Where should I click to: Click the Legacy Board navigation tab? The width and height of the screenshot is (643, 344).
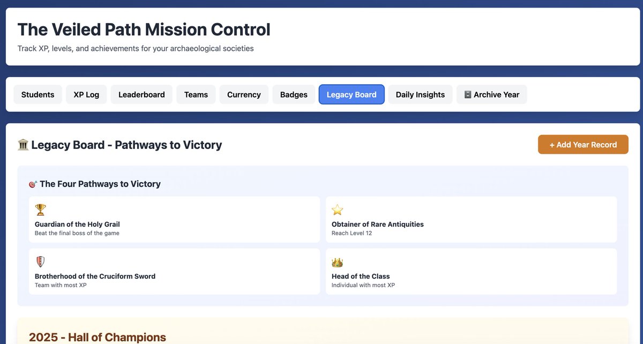pyautogui.click(x=351, y=94)
